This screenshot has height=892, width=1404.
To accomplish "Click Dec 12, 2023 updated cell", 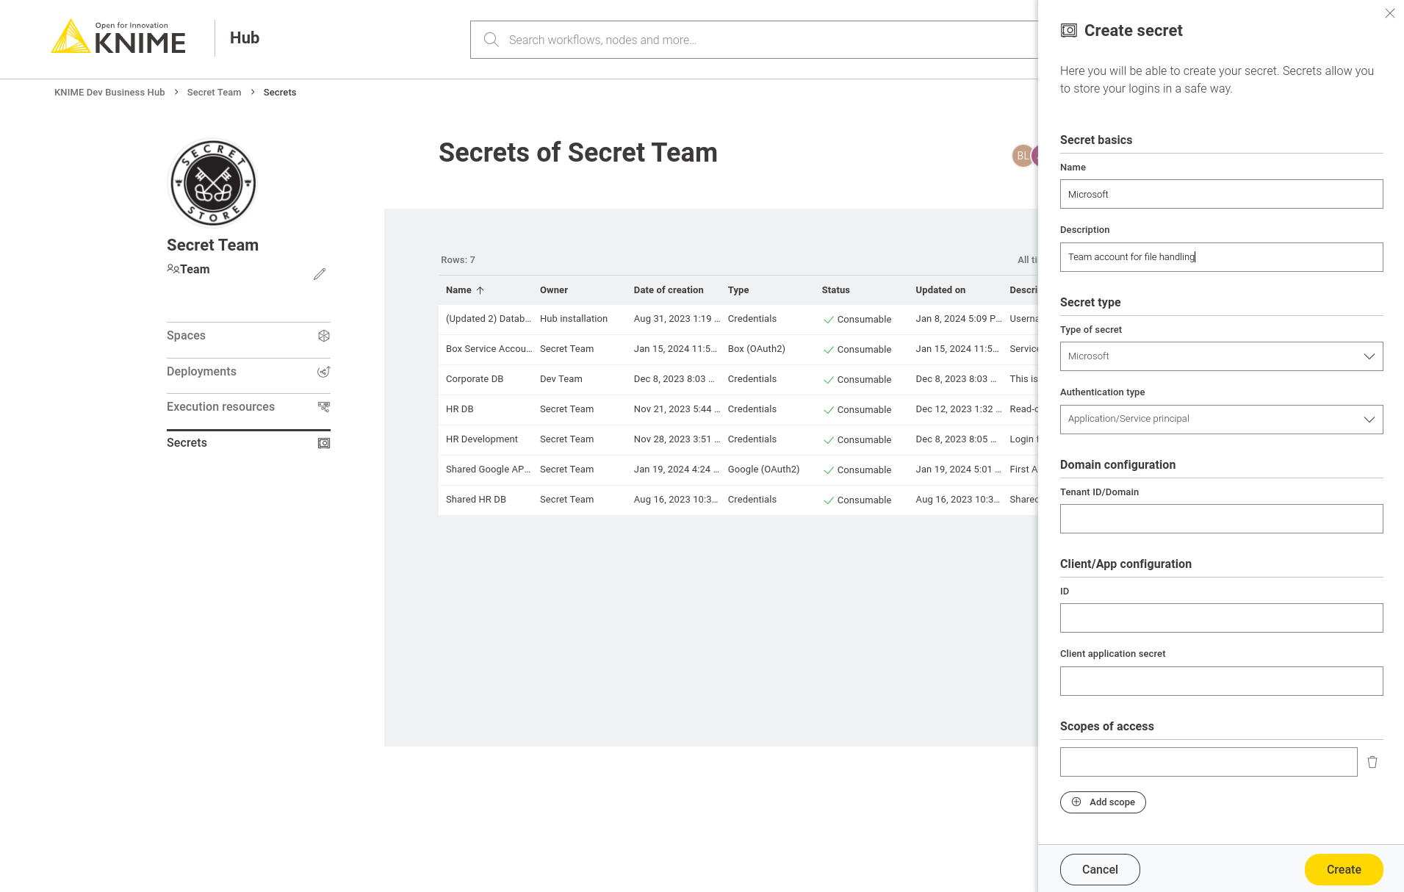I will coord(958,409).
